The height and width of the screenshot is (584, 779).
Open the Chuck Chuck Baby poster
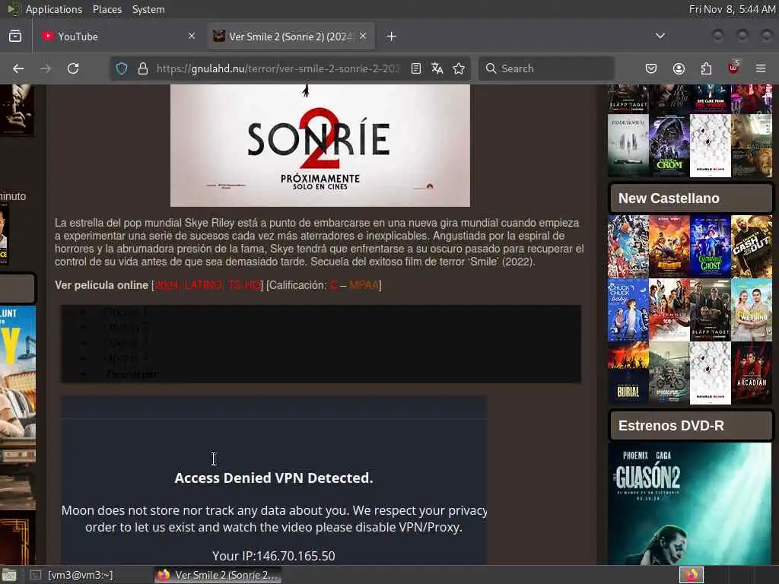point(628,309)
